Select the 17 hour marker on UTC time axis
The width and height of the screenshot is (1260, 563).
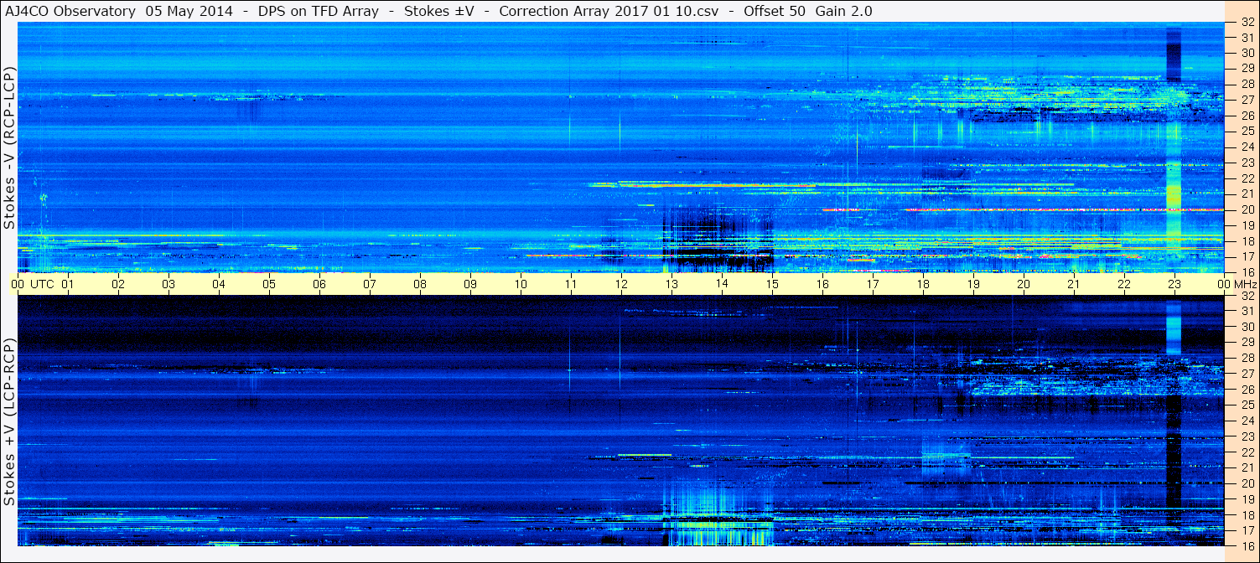(873, 284)
